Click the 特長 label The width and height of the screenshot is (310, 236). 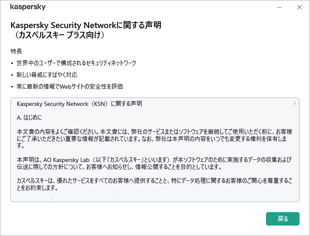[x=16, y=51]
